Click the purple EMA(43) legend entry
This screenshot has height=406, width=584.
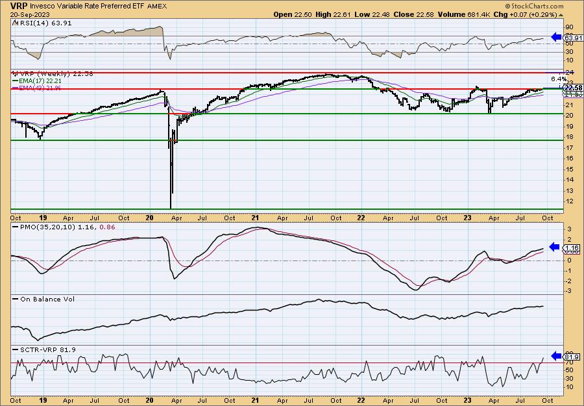click(37, 88)
